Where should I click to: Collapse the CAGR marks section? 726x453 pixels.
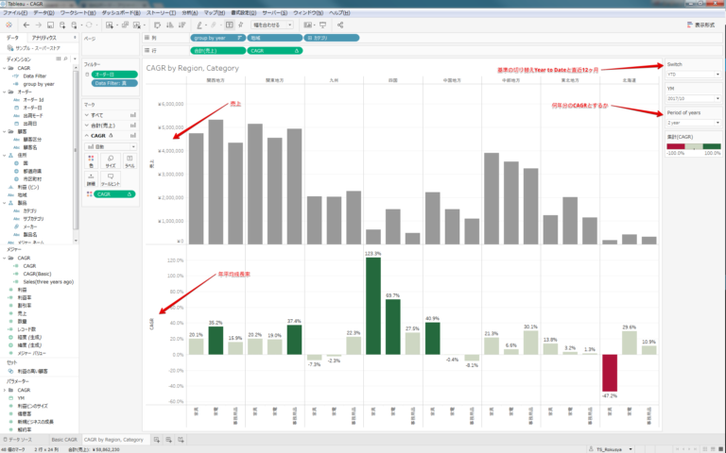(x=88, y=135)
